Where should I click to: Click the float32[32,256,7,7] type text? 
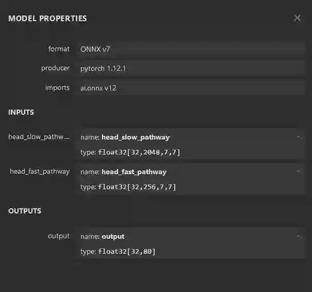click(x=137, y=187)
